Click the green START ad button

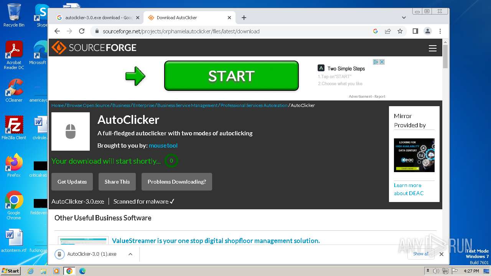point(231,76)
